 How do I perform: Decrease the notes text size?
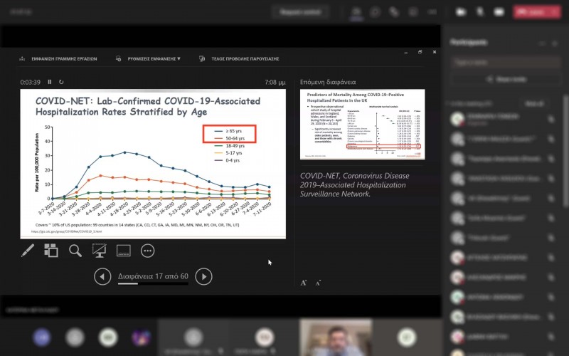click(x=318, y=283)
